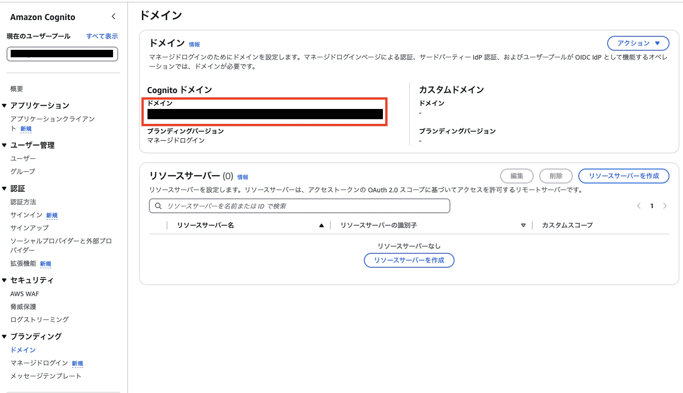This screenshot has height=393, width=683.
Task: Go to previous page of resource servers
Action: 639,206
